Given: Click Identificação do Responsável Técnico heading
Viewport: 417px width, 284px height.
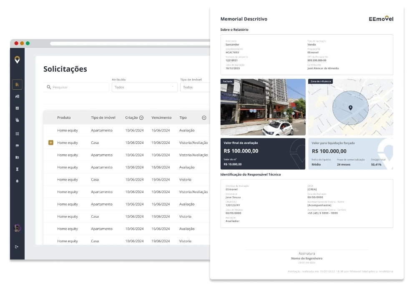Looking at the screenshot, I should coord(251,174).
